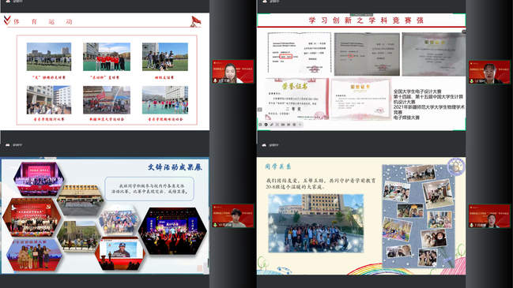
Task: Click the fullscreen expand arrows icon in slide toolbar
Action: 277,125
